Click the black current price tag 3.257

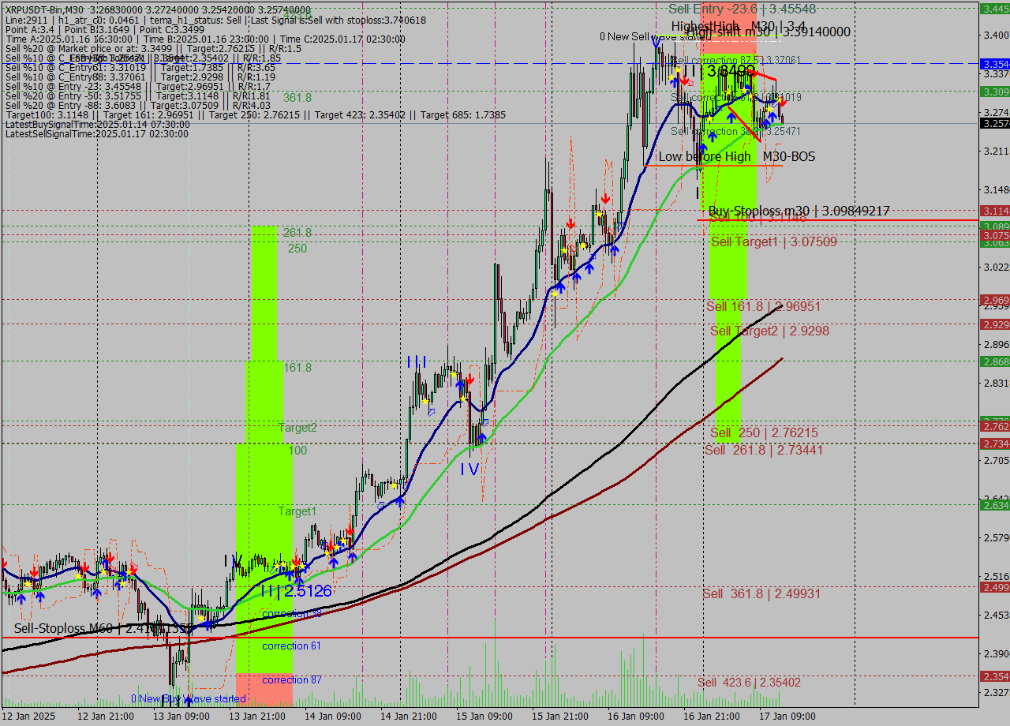tap(994, 123)
